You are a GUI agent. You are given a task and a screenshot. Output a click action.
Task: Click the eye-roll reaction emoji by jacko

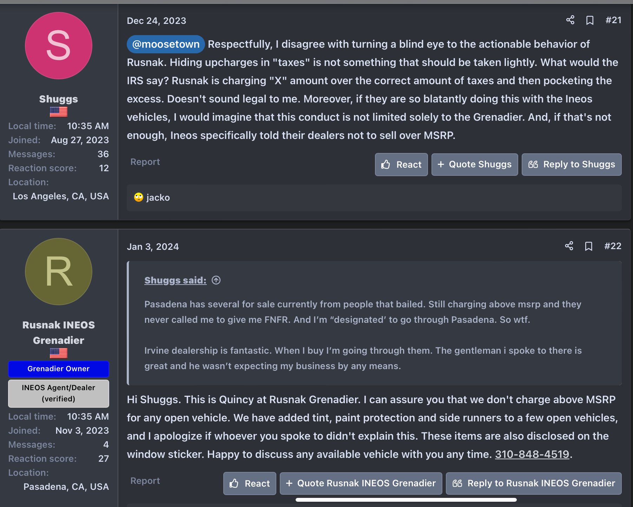[139, 198]
